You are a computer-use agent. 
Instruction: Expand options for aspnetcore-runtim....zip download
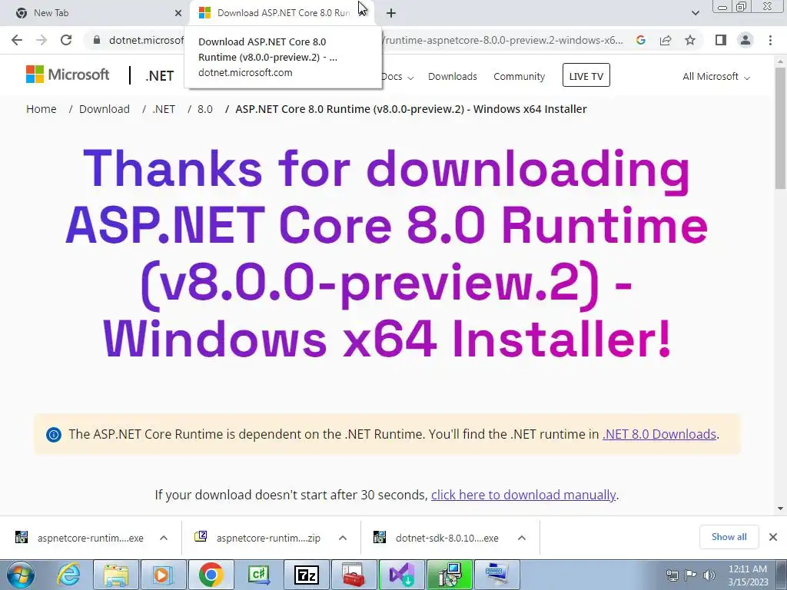pos(343,538)
